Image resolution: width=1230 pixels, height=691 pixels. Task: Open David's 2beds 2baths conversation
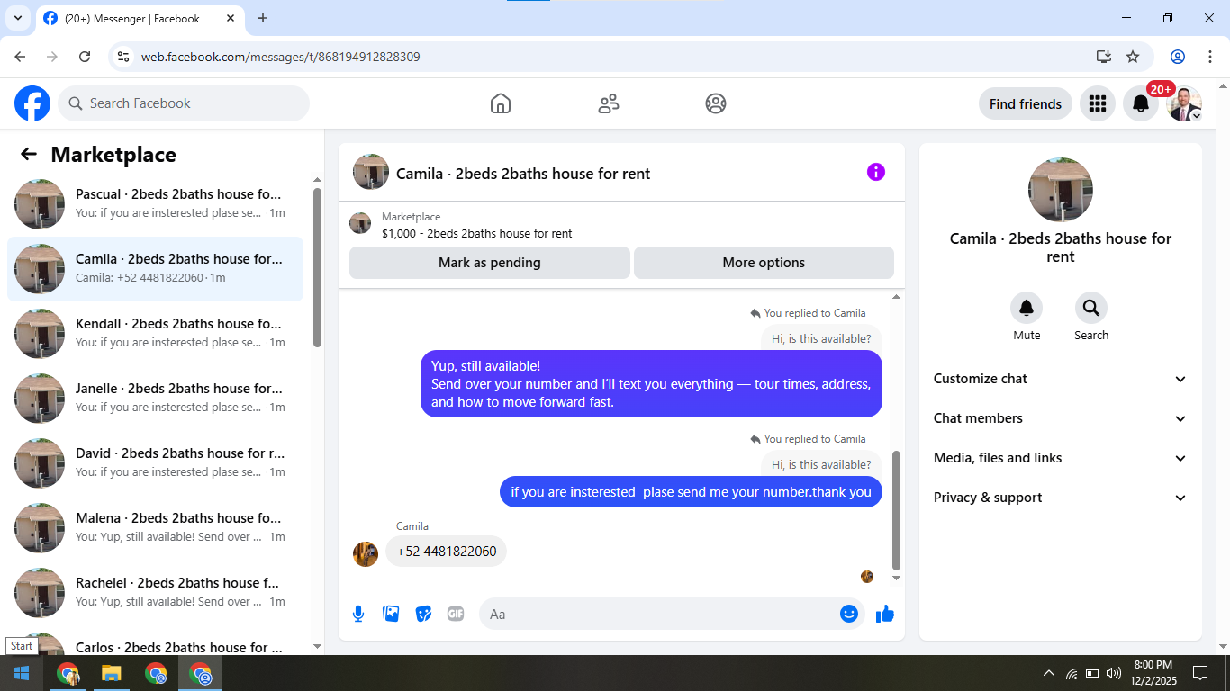tap(155, 462)
